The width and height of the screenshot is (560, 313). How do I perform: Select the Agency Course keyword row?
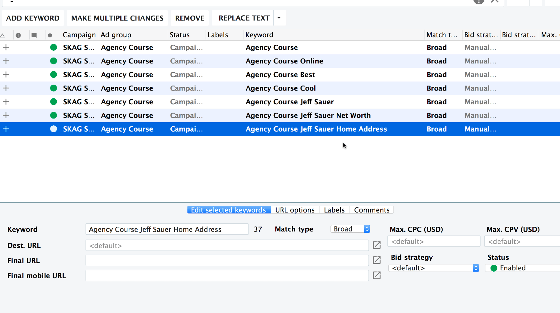272,47
